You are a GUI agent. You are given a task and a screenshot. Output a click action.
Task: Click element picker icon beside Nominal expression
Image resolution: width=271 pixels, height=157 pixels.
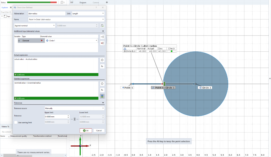102,84
